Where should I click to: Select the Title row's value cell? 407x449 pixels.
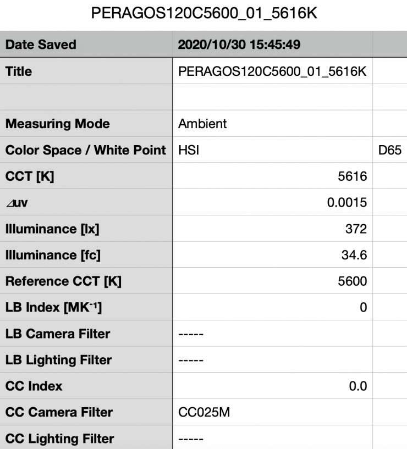pos(272,71)
